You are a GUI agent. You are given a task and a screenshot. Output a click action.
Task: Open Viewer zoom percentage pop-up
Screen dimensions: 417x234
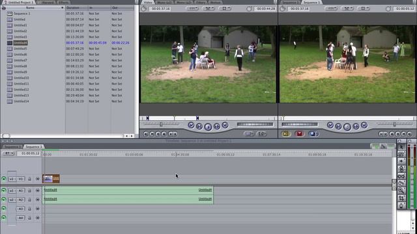click(x=192, y=8)
